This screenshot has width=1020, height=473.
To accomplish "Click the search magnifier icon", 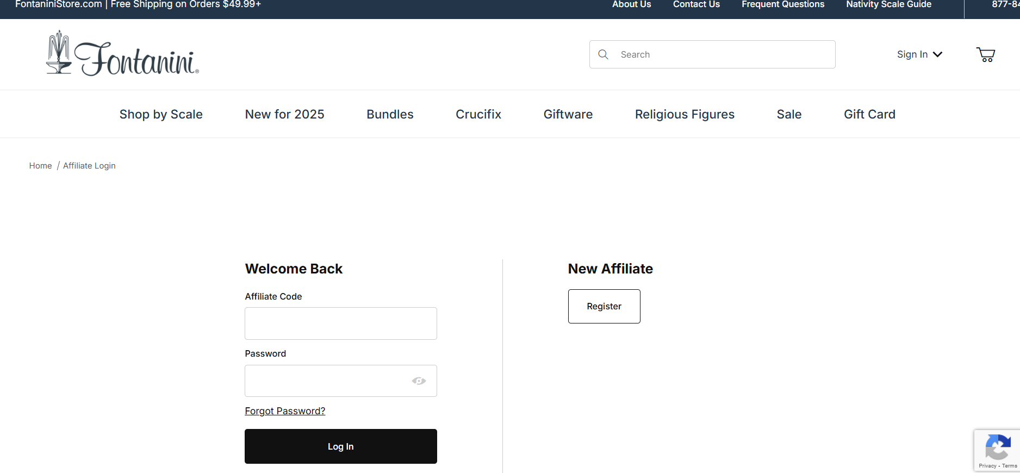I will (603, 54).
